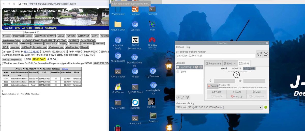Viewport: 305px width, 131px height.
Task: Open the DVSwitchConsole shortcut
Action: 135,60
